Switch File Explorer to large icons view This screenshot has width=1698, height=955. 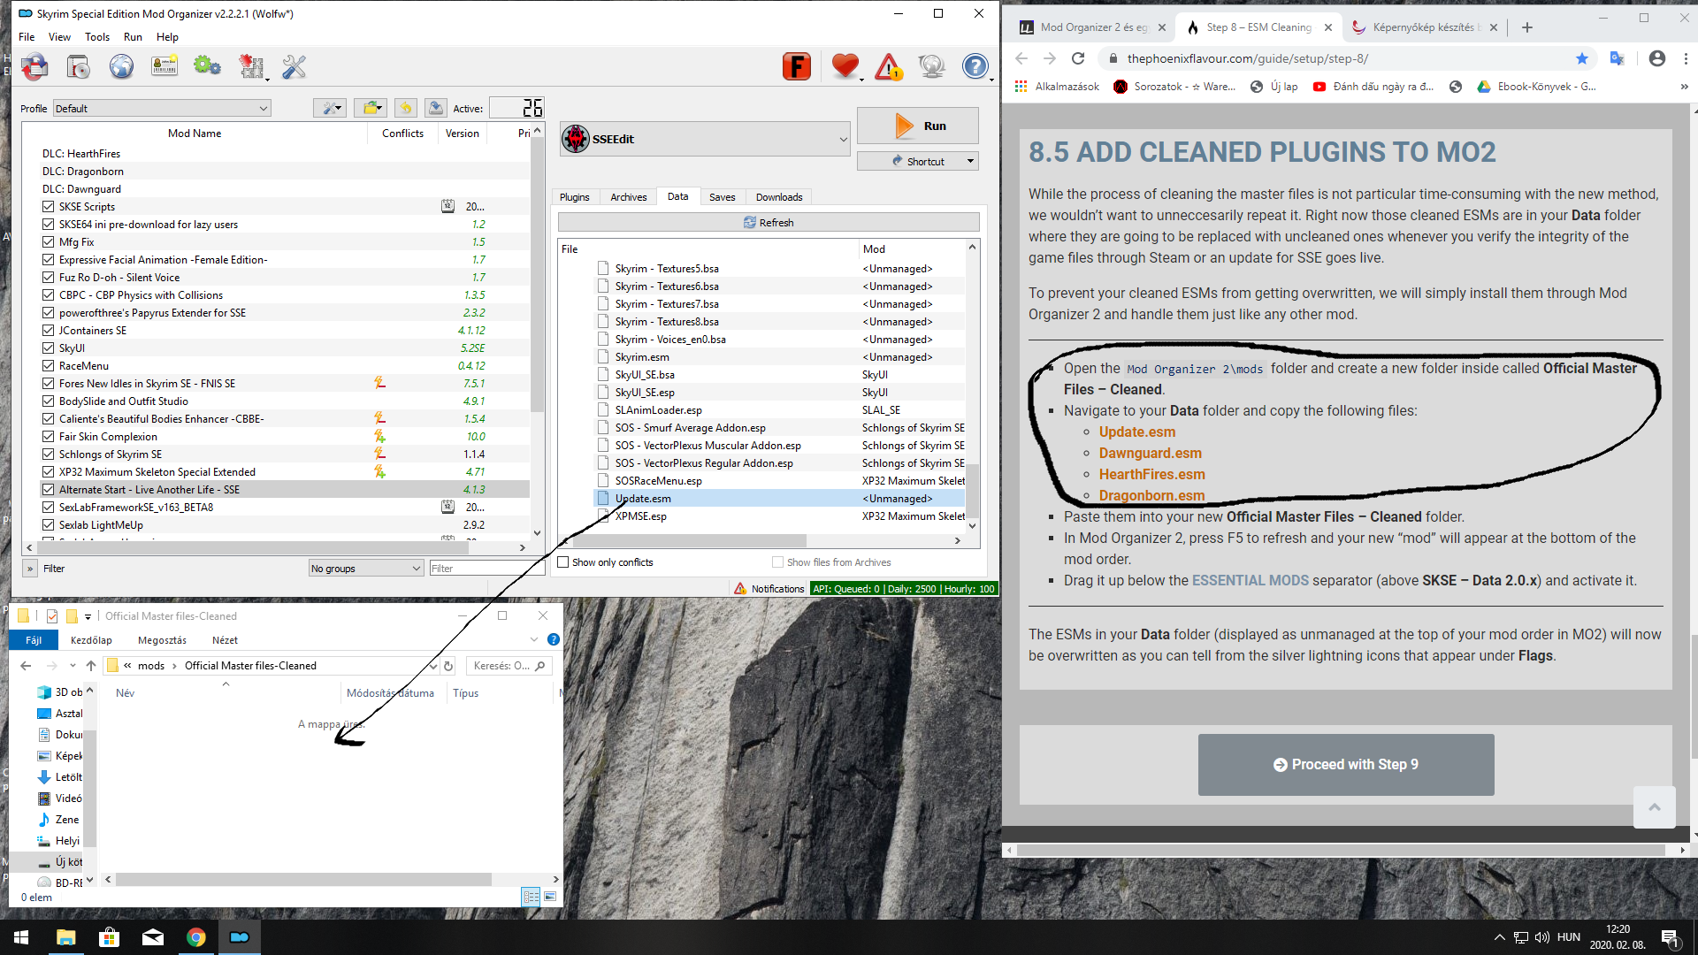click(550, 897)
